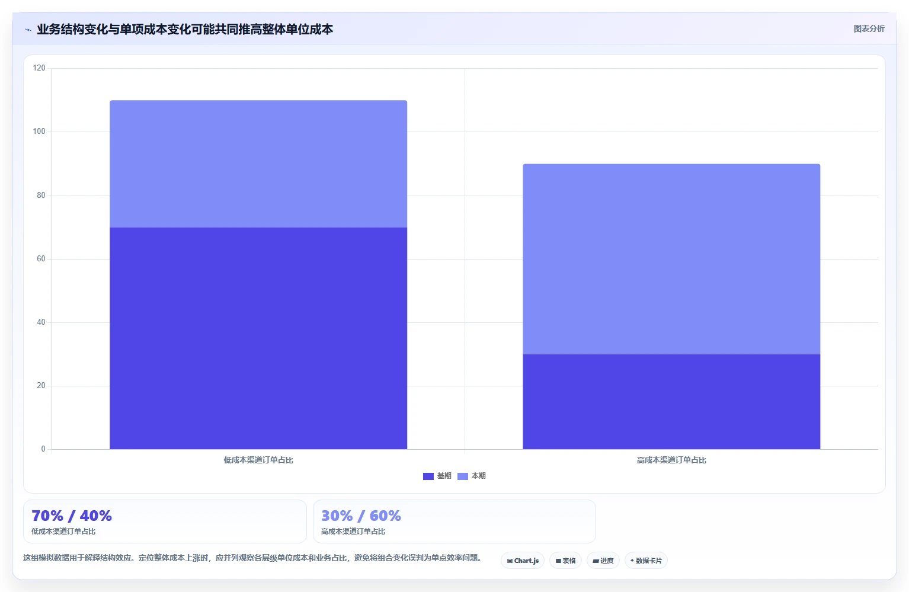Image resolution: width=909 pixels, height=592 pixels.
Task: Click the light 本期 segment of the 高成本渠道订单占比 bar
Action: point(671,259)
